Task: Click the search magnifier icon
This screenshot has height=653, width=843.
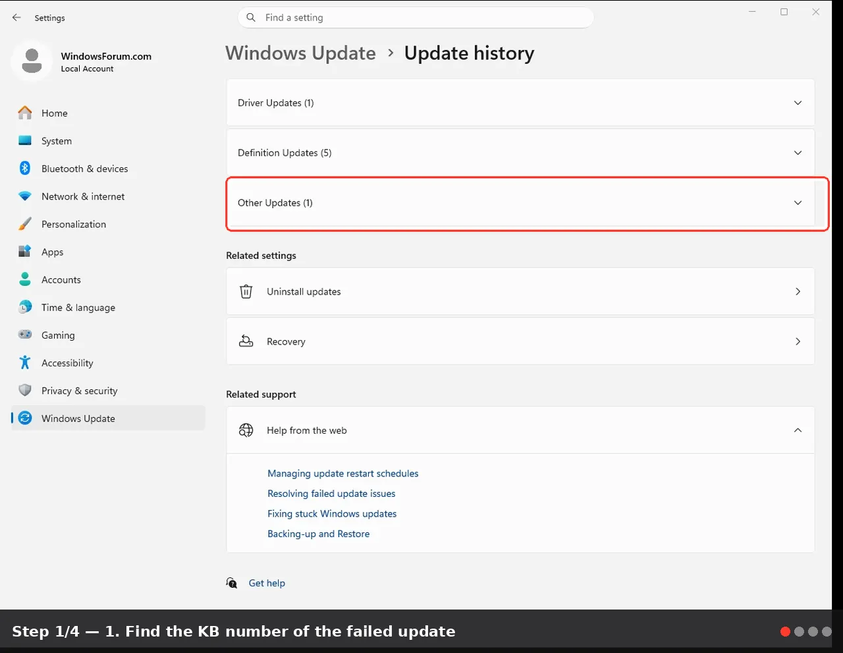Action: 251,18
